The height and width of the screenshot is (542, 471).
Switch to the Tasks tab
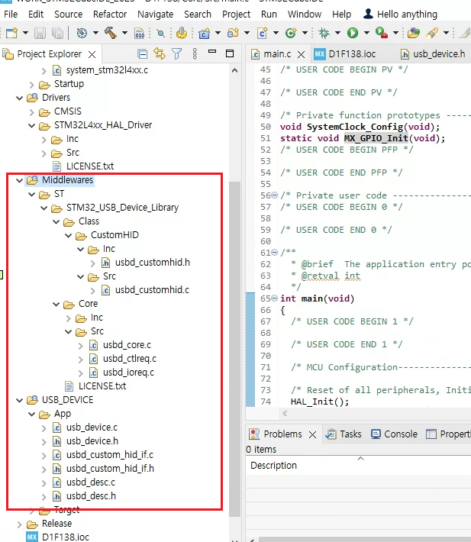(344, 434)
